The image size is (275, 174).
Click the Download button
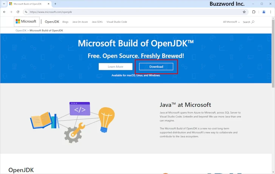click(x=156, y=67)
